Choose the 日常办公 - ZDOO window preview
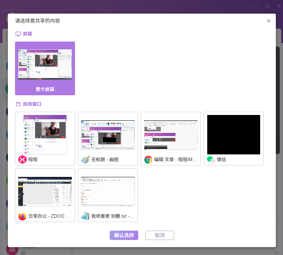 (45, 191)
